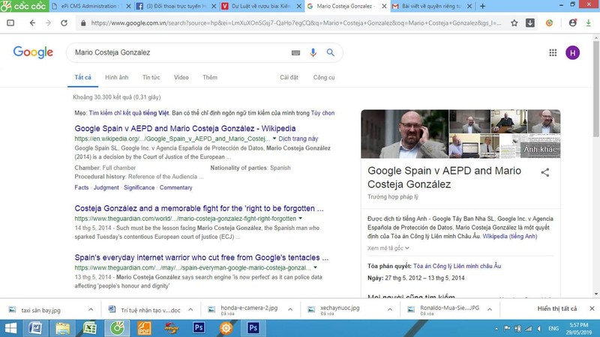Open a new browser tab
The width and height of the screenshot is (600, 337).
[482, 6]
